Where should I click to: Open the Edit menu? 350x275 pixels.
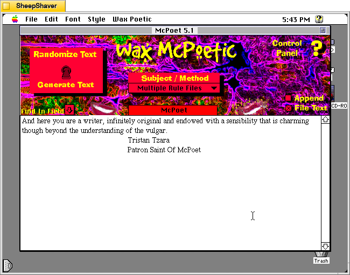click(x=51, y=19)
